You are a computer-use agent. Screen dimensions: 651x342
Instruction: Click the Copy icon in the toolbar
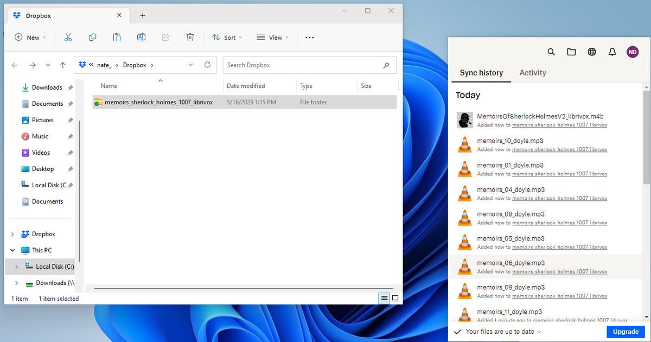93,37
